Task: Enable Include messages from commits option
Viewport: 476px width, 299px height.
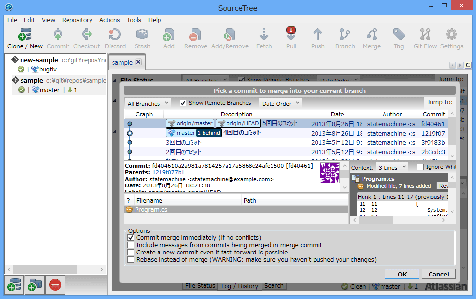Action: [131, 245]
